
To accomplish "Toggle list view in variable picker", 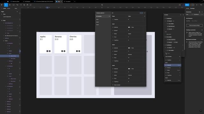I will click(180, 56).
